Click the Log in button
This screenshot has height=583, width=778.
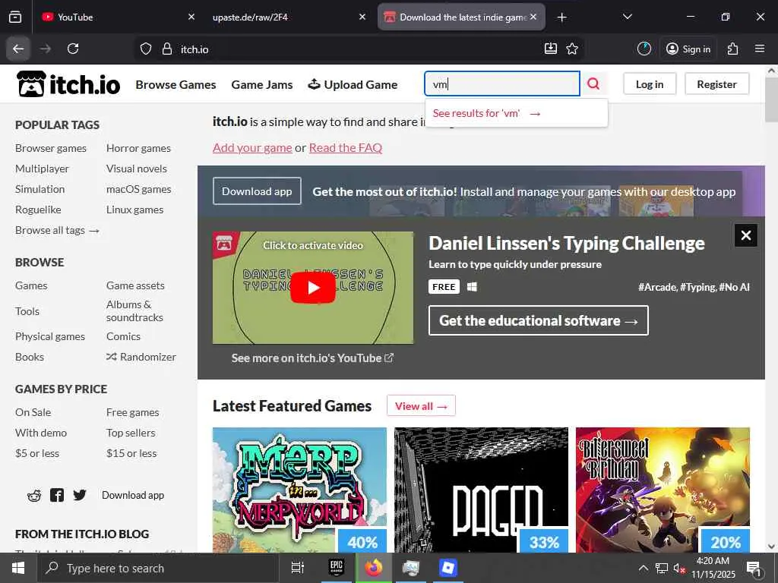click(x=650, y=84)
